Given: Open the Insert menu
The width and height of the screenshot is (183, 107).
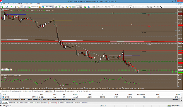Looking at the screenshot, I should click(14, 4).
